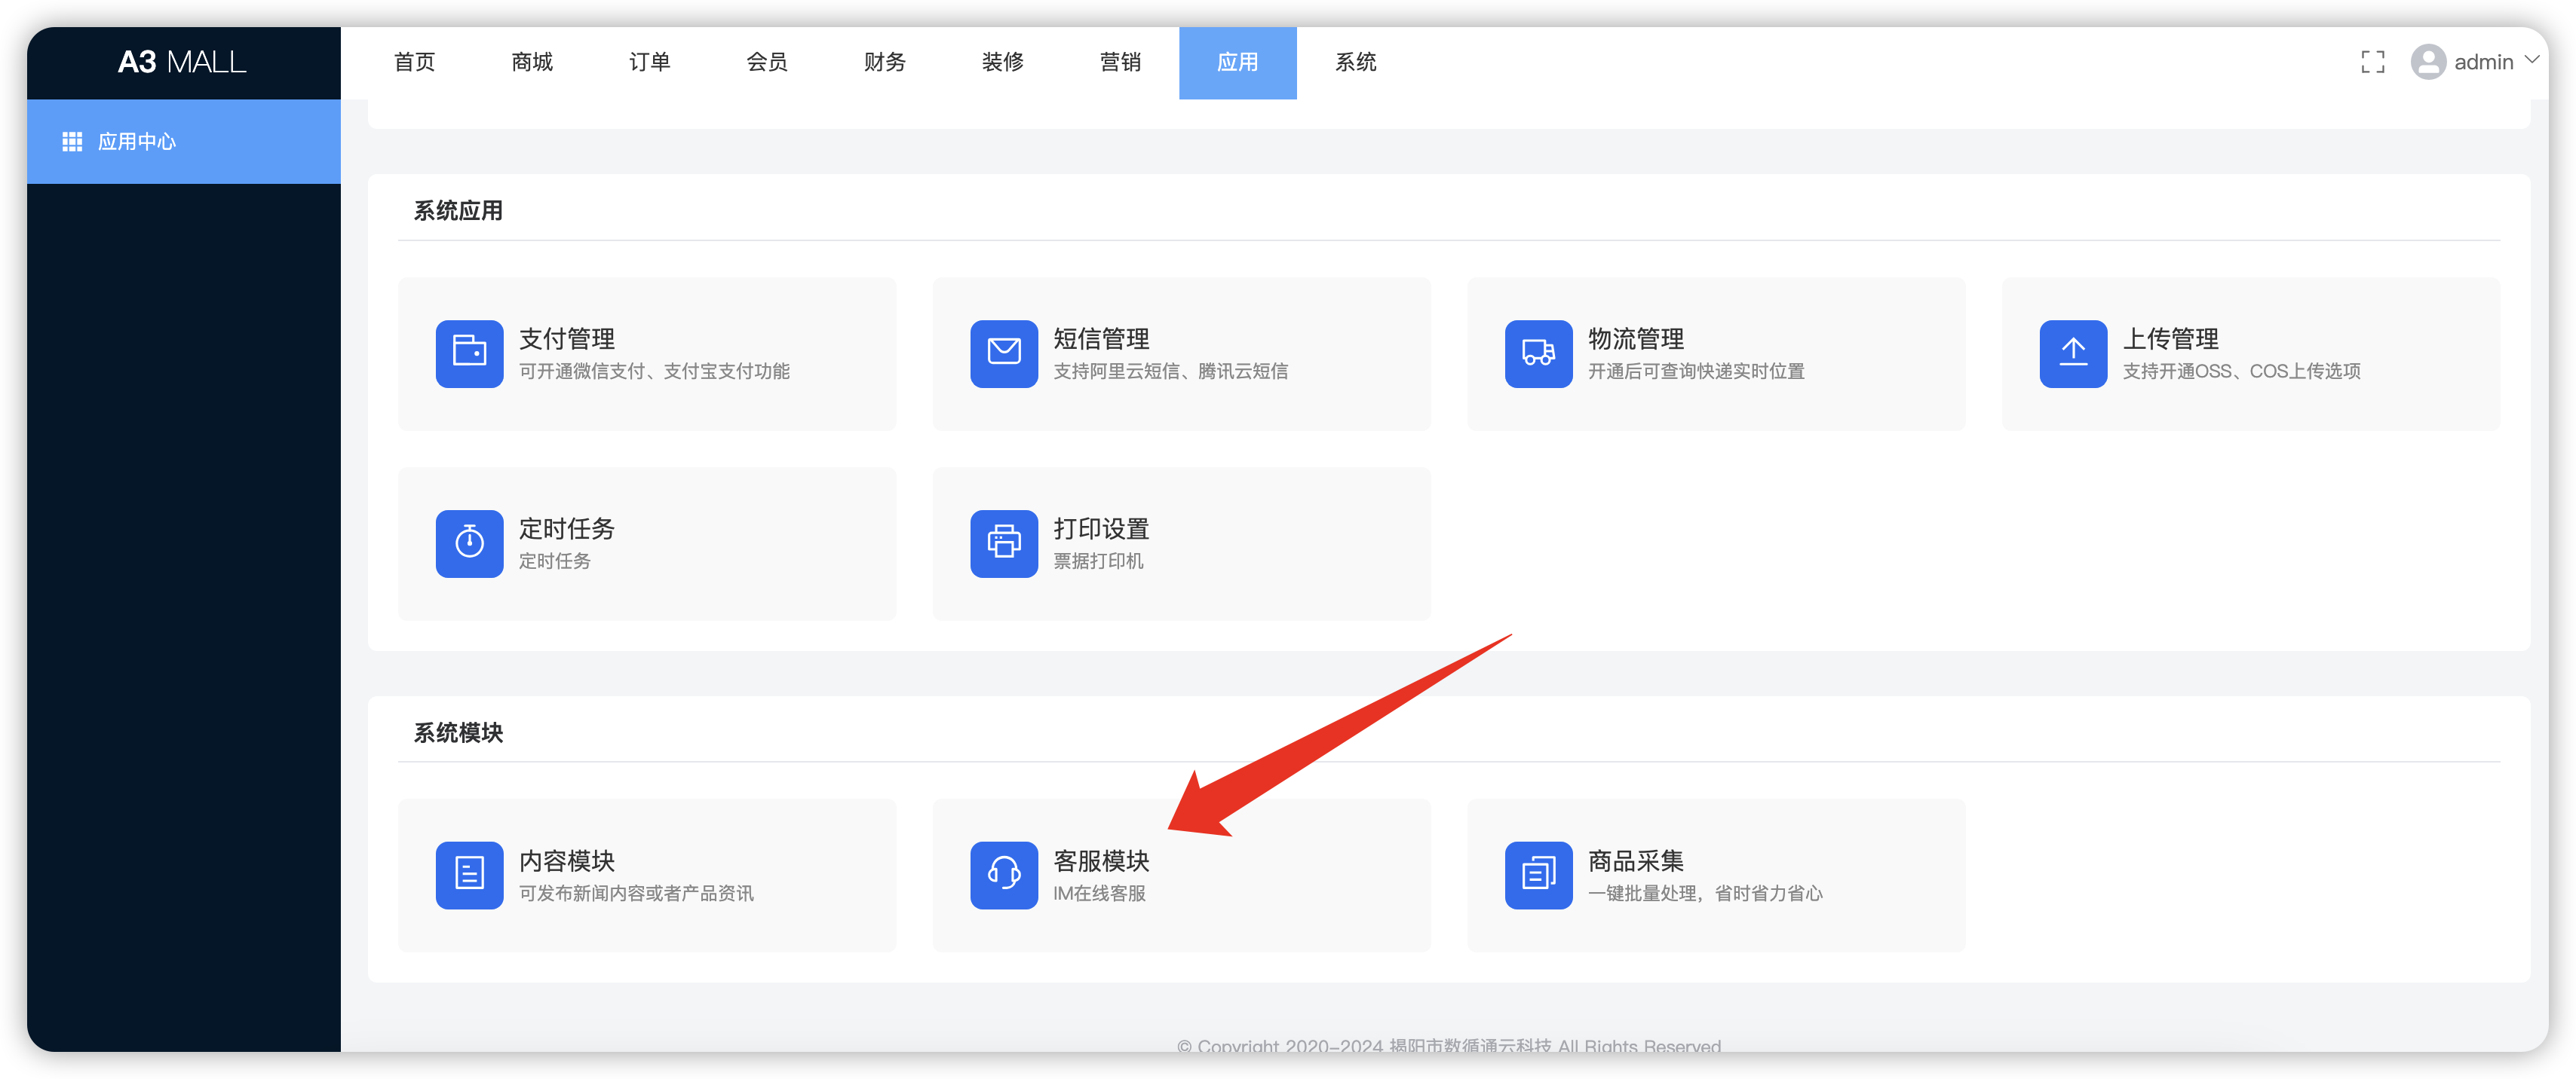The height and width of the screenshot is (1079, 2576).
Task: Open the 系统 top menu
Action: tap(1355, 62)
